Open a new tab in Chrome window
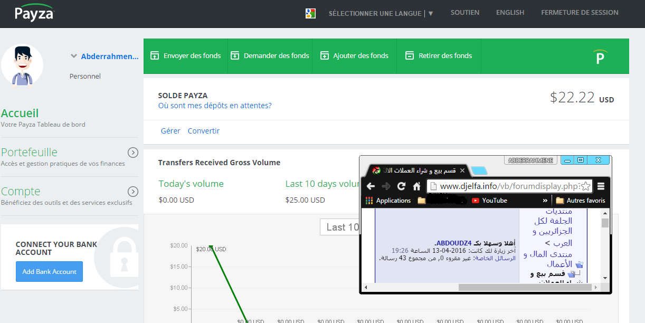 tap(479, 170)
